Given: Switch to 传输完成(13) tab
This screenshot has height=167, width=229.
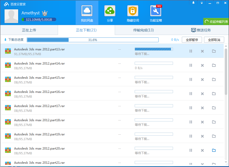Looking at the screenshot, I should coord(143,30).
